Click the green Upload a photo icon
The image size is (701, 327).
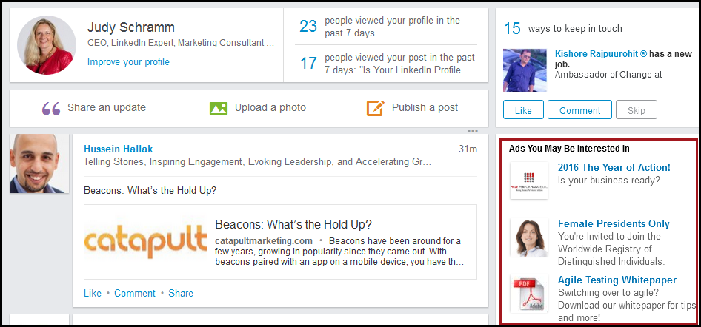point(219,108)
